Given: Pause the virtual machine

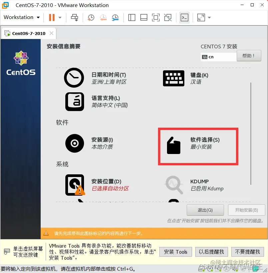Looking at the screenshot, I should coord(52,17).
